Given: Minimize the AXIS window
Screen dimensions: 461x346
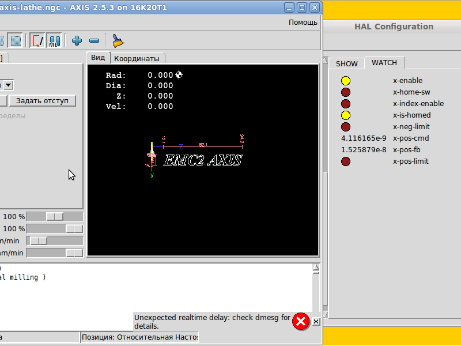Looking at the screenshot, I should (x=289, y=7).
